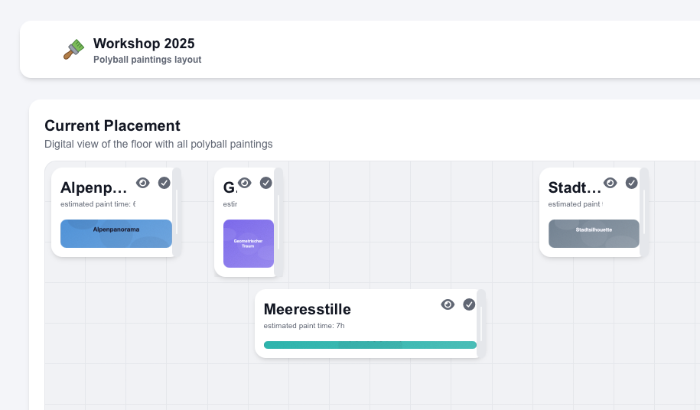Viewport: 700px width, 410px height.
Task: Click the Meeresstille checkmark icon
Action: click(469, 304)
